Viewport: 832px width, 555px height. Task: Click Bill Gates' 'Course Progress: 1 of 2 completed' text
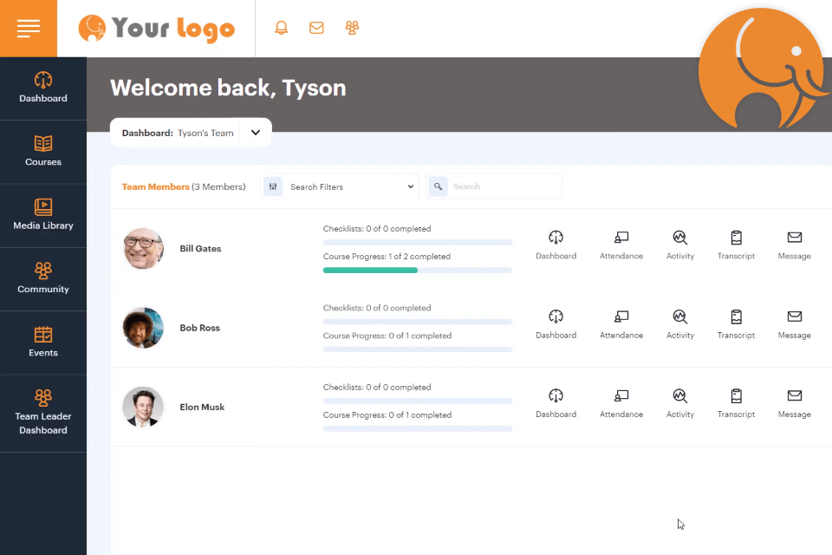coord(387,257)
